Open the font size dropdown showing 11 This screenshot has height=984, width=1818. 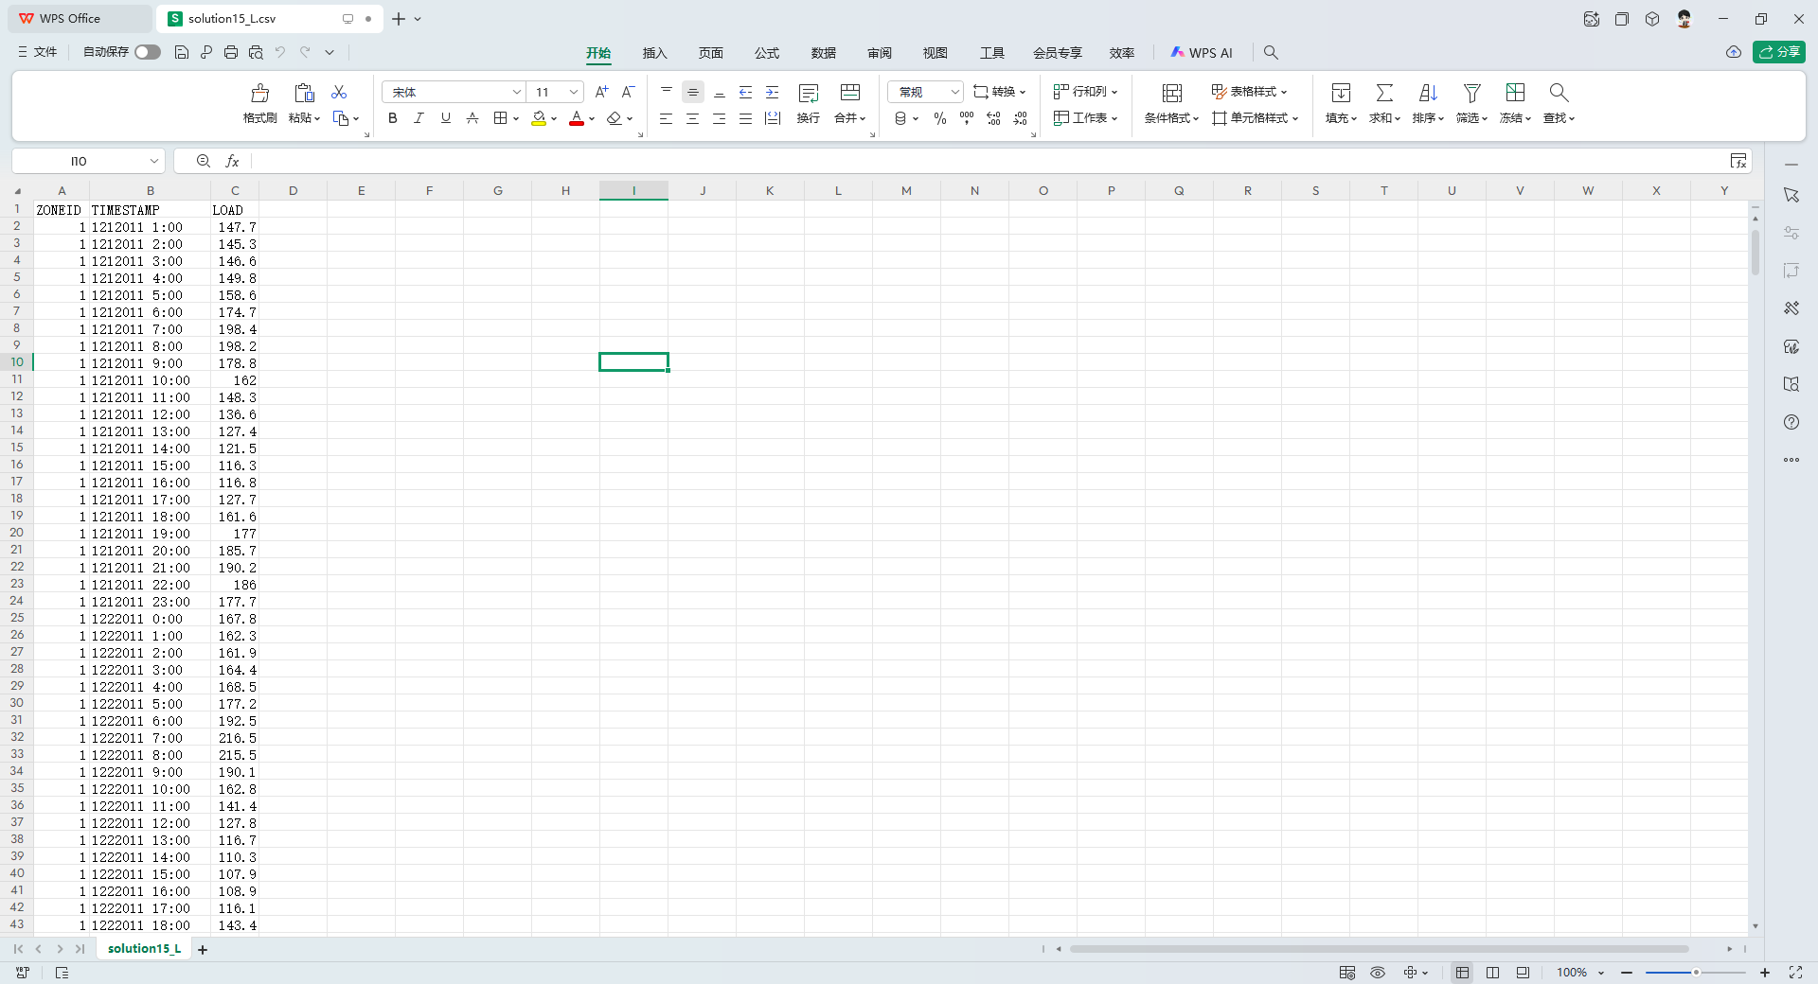click(574, 92)
